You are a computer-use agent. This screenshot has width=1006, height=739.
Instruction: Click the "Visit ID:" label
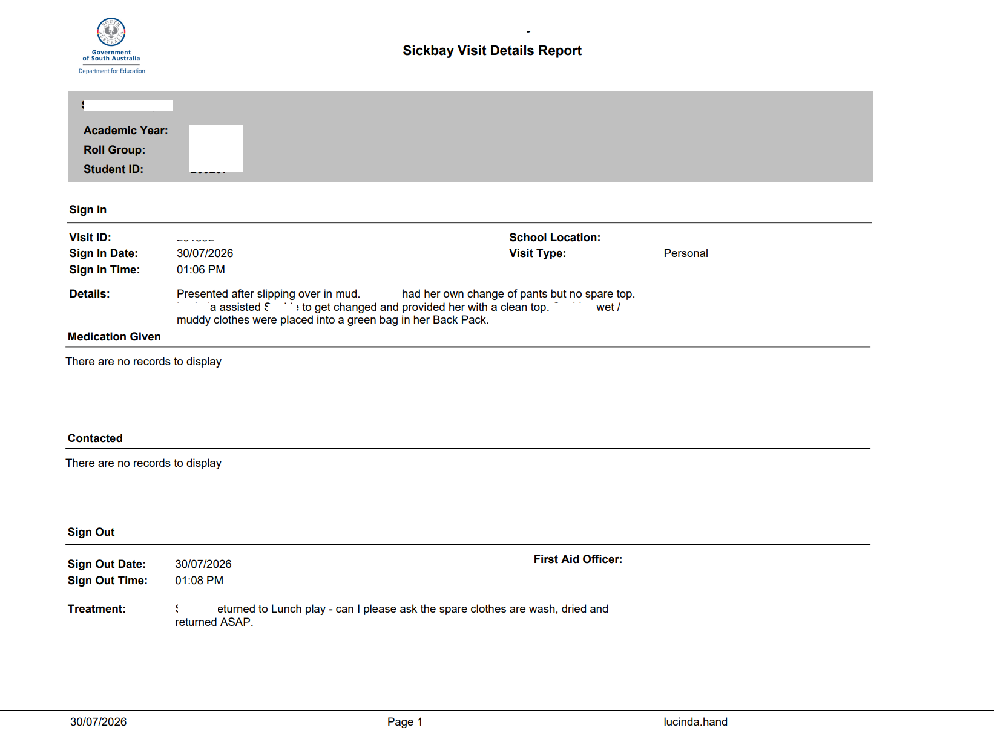[90, 238]
